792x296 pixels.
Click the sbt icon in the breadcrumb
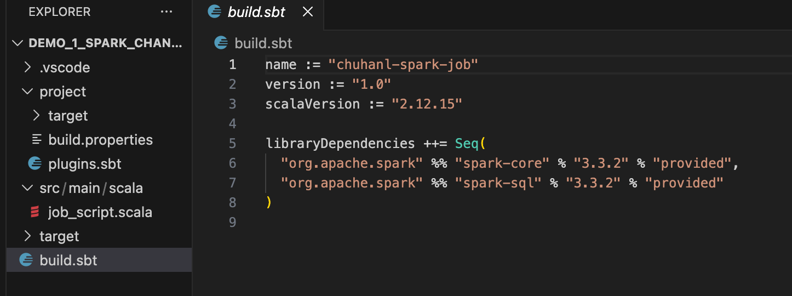pyautogui.click(x=221, y=43)
